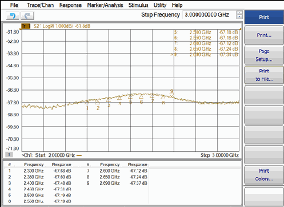Click the Print to File... softkey
Viewport: 284px width, 207px height.
click(x=264, y=75)
